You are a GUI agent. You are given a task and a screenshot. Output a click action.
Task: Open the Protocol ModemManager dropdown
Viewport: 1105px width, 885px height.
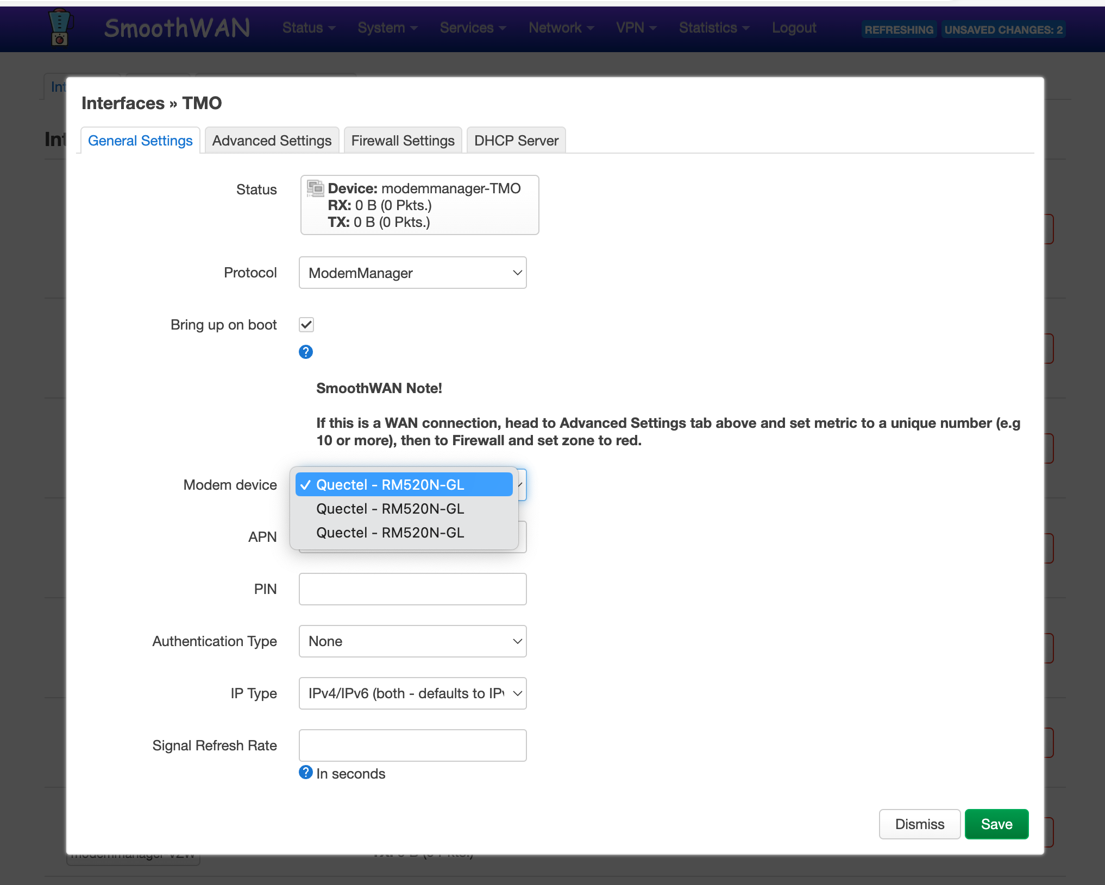[413, 273]
